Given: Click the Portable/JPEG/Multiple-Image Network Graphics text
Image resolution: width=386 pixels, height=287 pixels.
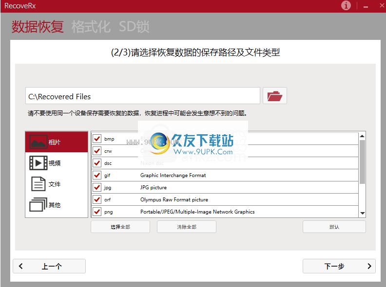Looking at the screenshot, I should coord(197,212).
